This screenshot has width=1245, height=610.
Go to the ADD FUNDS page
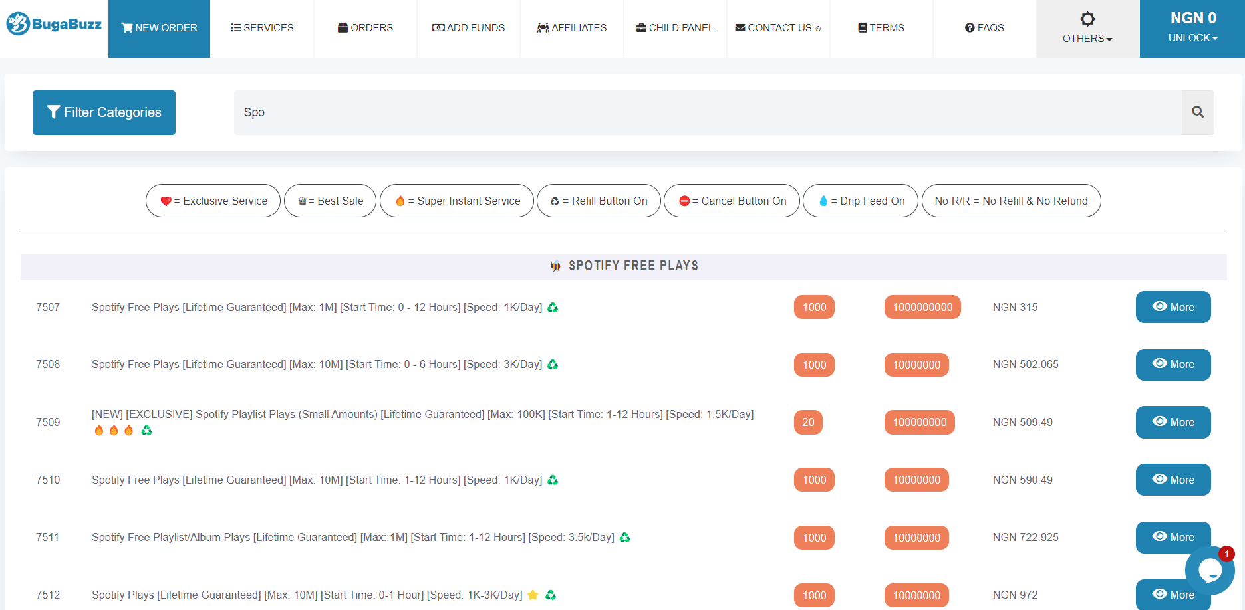[468, 28]
